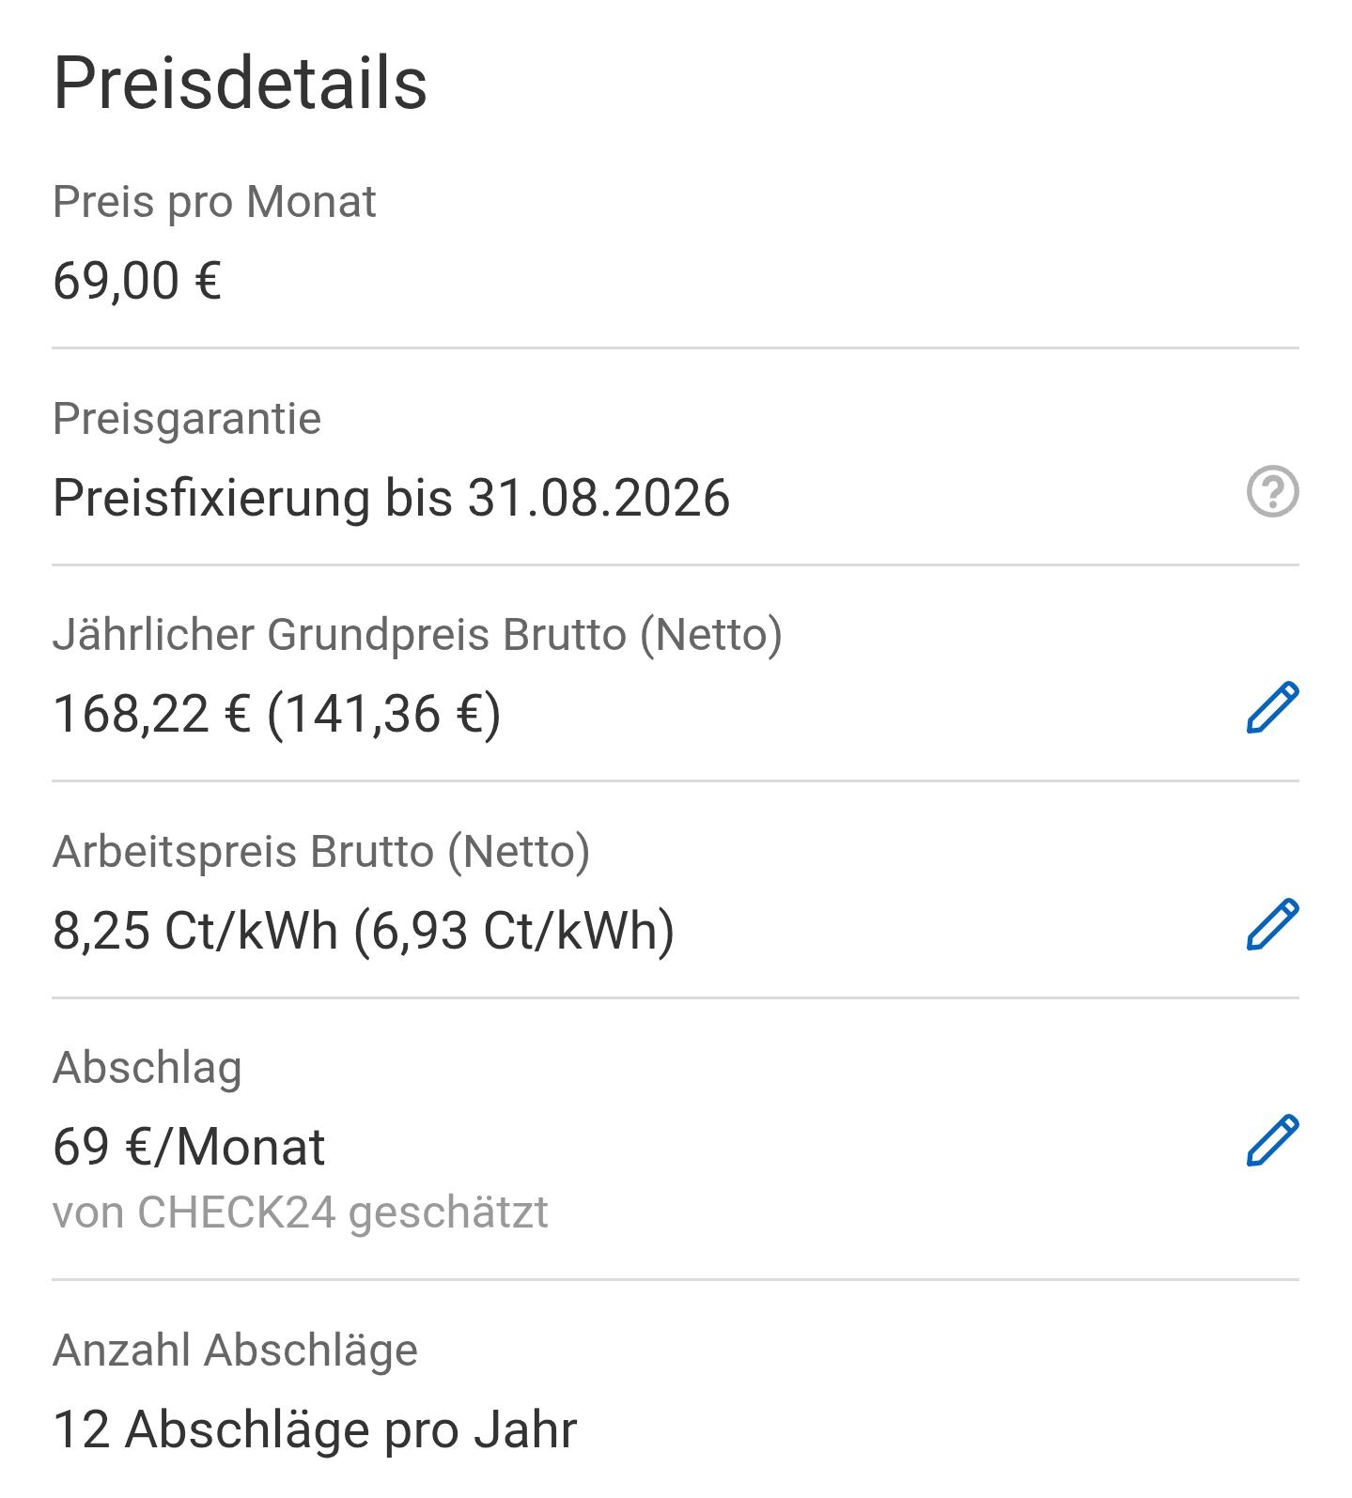The image size is (1352, 1498).
Task: Edit the monthly Abschlag via pencil icon
Action: (1272, 1140)
